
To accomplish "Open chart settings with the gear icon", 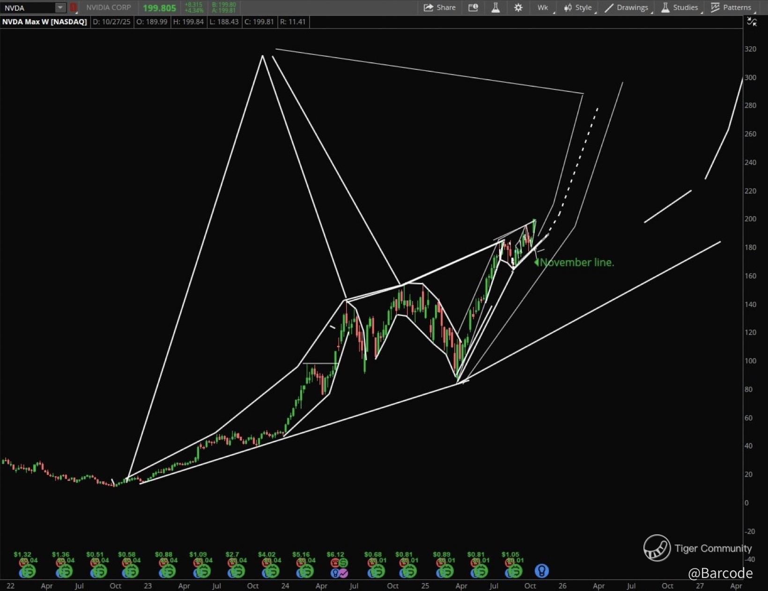I will [518, 7].
